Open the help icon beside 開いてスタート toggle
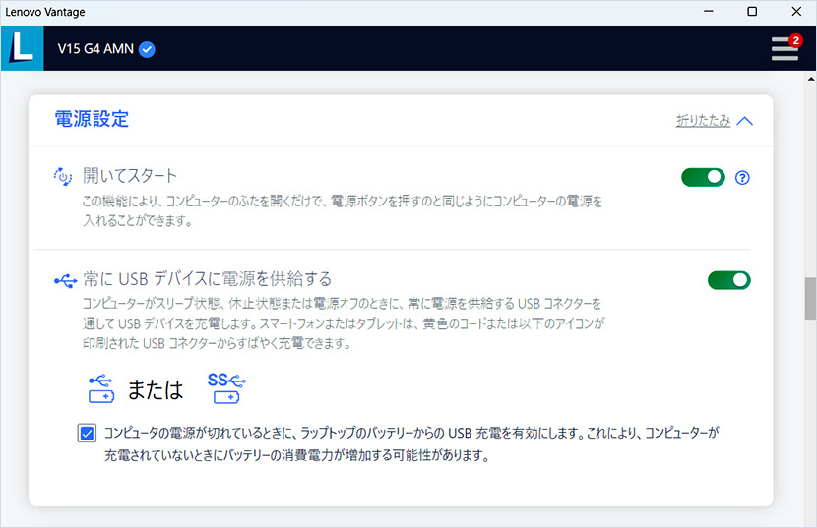This screenshot has width=817, height=528. [x=743, y=178]
